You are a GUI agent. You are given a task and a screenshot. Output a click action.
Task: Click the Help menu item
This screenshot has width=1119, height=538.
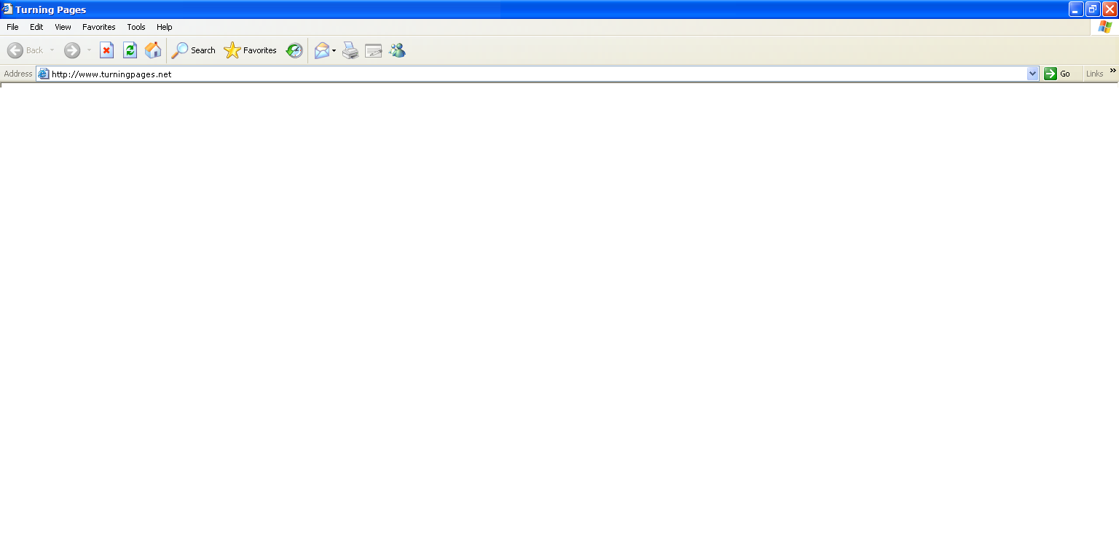click(x=164, y=27)
